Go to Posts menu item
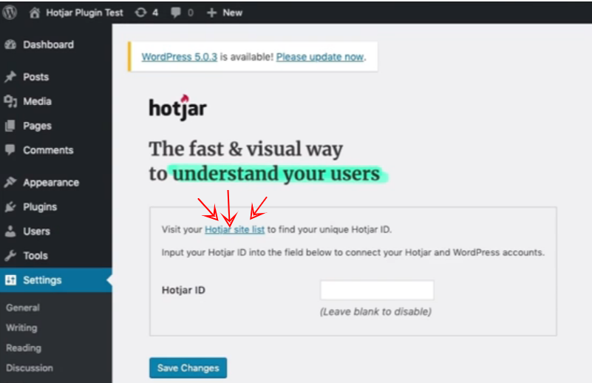 [x=36, y=77]
